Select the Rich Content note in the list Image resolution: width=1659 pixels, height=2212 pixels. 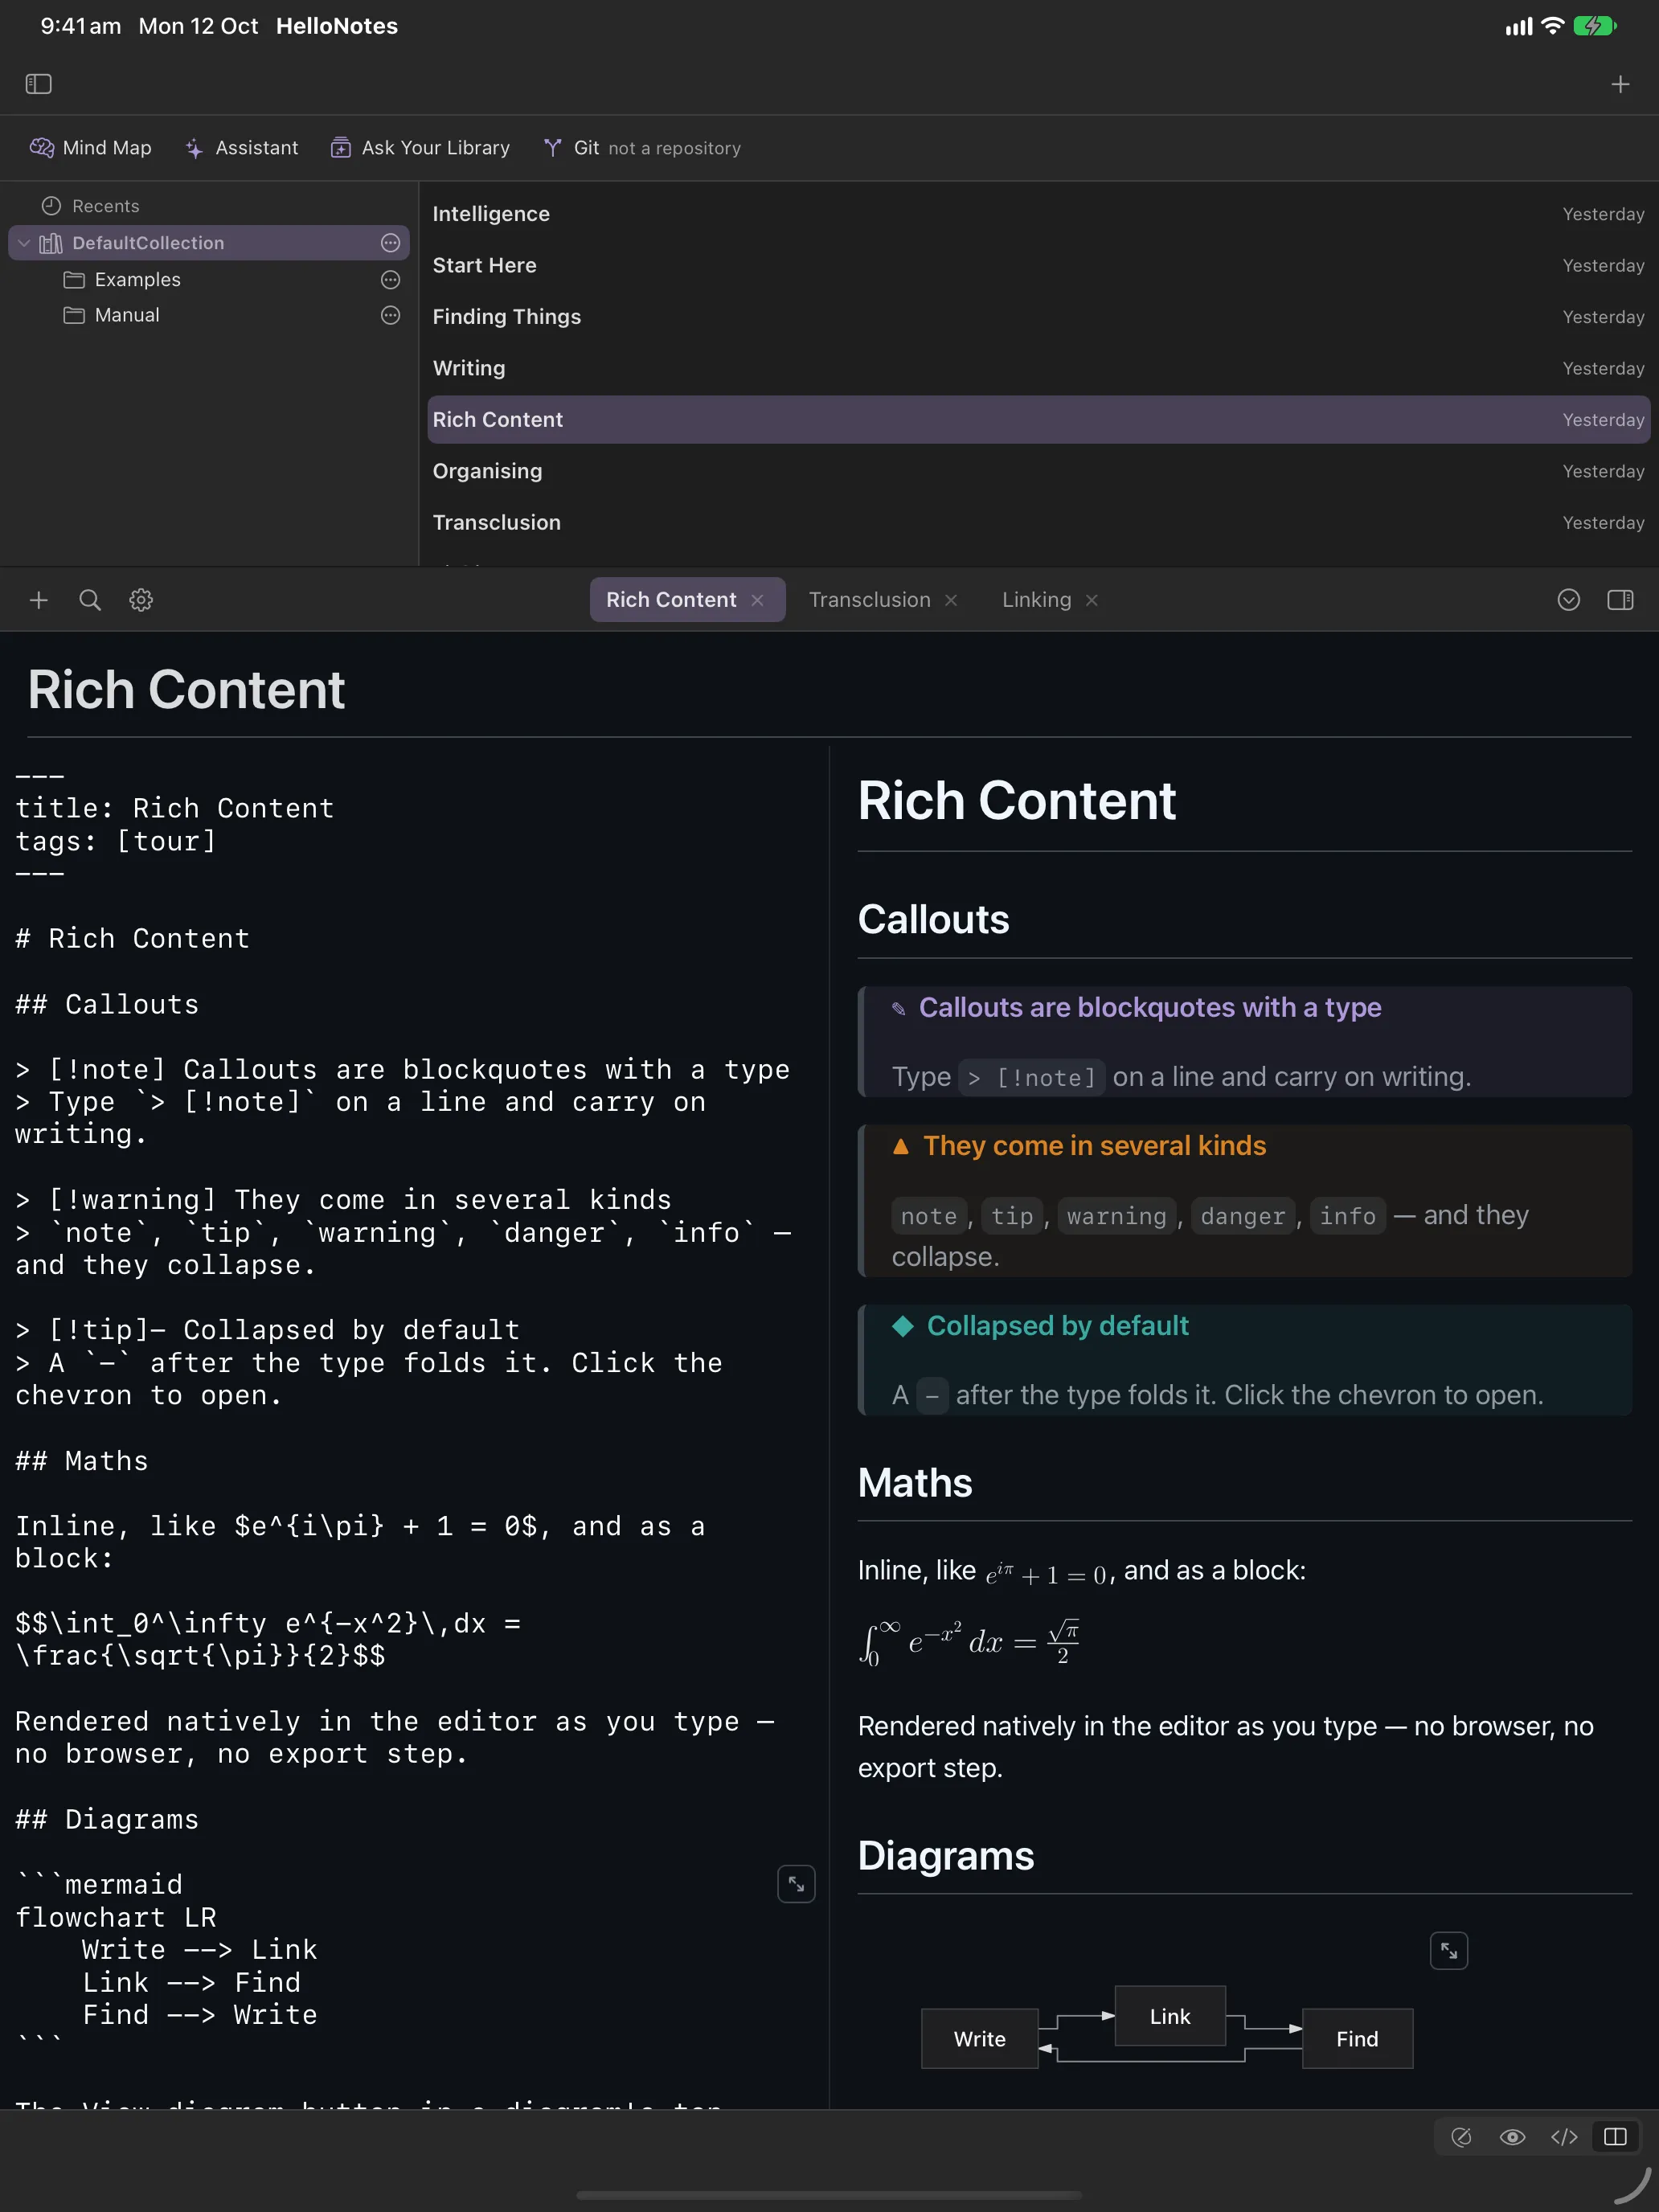(x=1038, y=420)
